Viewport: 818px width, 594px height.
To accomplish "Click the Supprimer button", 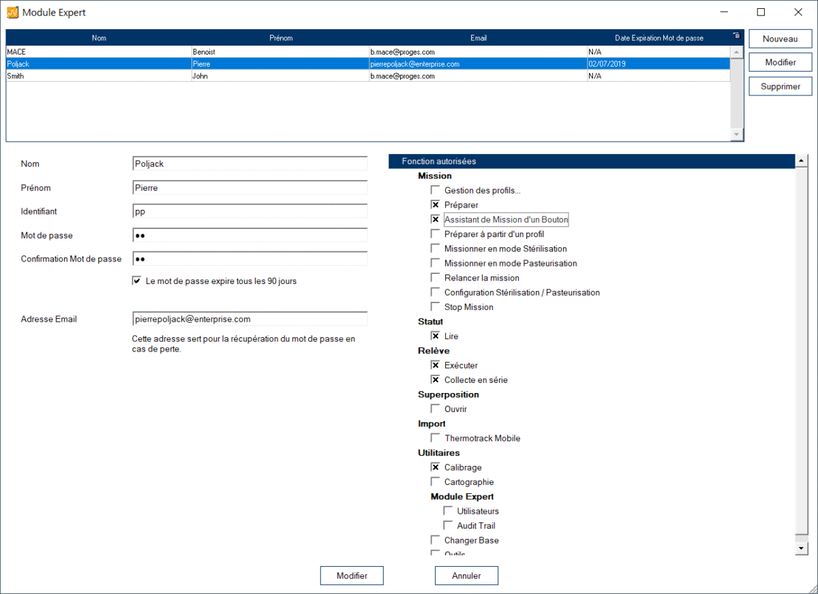I will (780, 87).
